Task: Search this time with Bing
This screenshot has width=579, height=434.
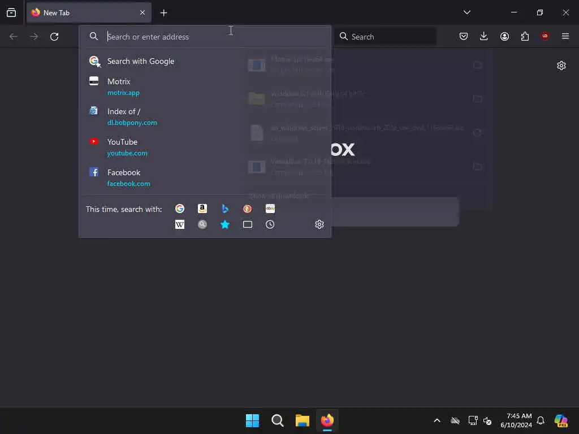Action: coord(225,209)
